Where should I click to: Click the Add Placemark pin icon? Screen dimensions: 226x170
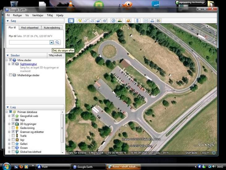pos(80,20)
